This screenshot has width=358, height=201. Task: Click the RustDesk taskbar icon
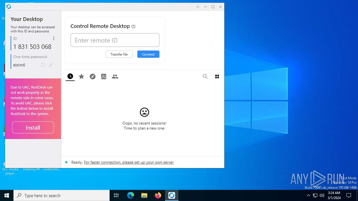click(x=172, y=195)
